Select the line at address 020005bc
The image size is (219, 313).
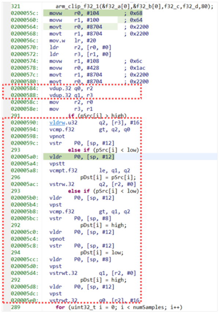tap(80, 218)
